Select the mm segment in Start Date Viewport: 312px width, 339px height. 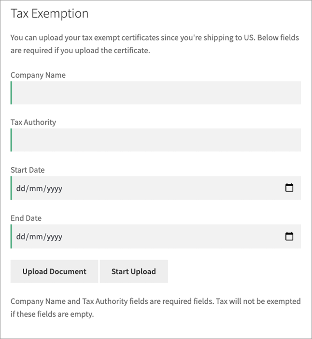coord(36,189)
